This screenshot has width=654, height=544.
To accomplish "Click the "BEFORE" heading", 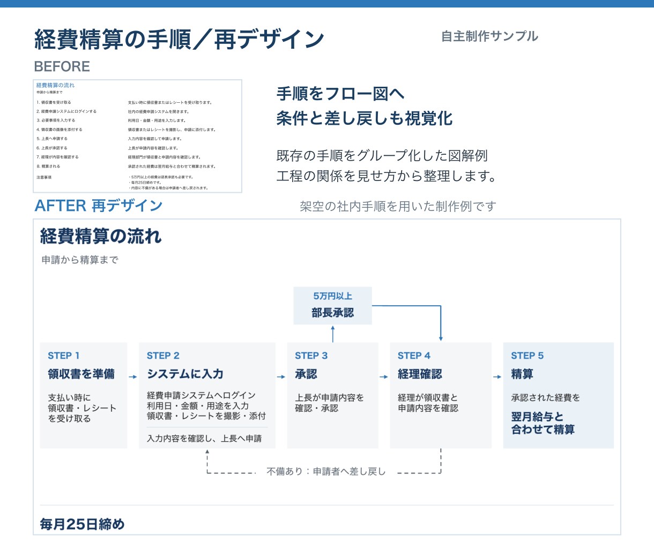I will click(x=62, y=67).
